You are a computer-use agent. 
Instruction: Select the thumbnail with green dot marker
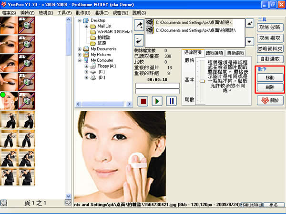coord(10,100)
